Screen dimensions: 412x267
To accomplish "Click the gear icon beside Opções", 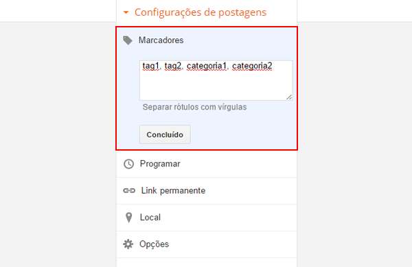I will 128,244.
